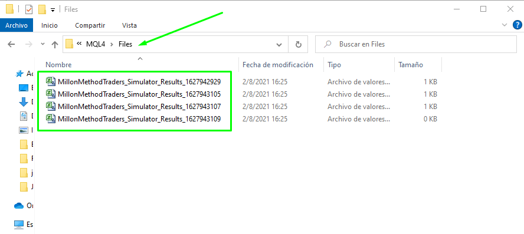Image resolution: width=524 pixels, height=234 pixels.
Task: Open the OneDrive cloud item
Action: click(x=19, y=206)
